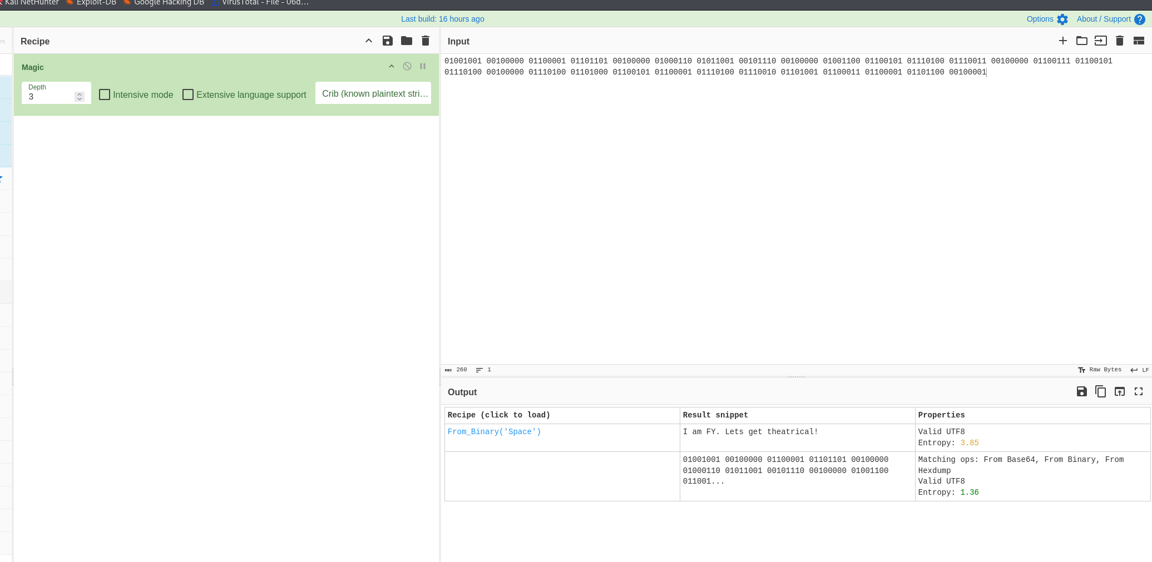Save the current recipe
This screenshot has width=1152, height=562.
coord(388,41)
